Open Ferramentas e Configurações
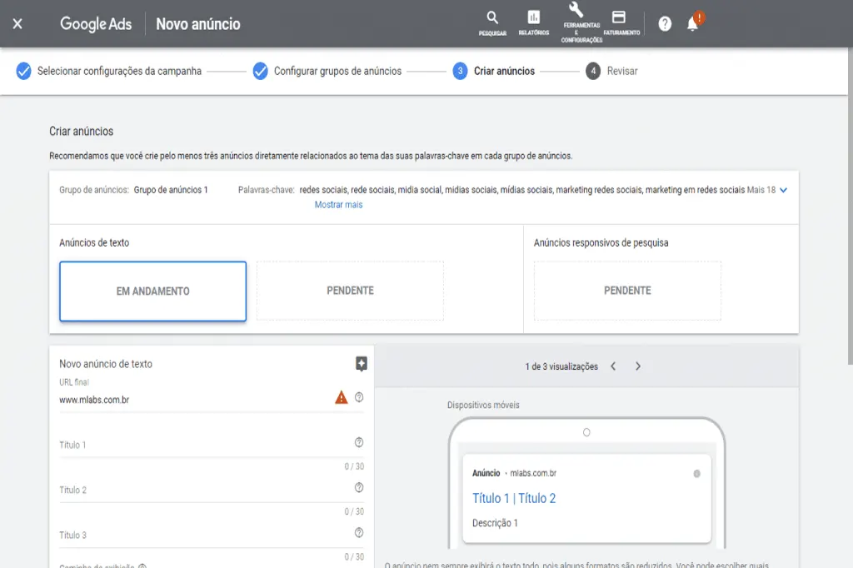 (x=574, y=19)
